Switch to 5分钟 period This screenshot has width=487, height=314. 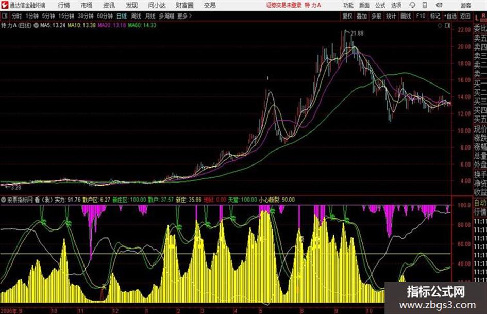pos(48,16)
